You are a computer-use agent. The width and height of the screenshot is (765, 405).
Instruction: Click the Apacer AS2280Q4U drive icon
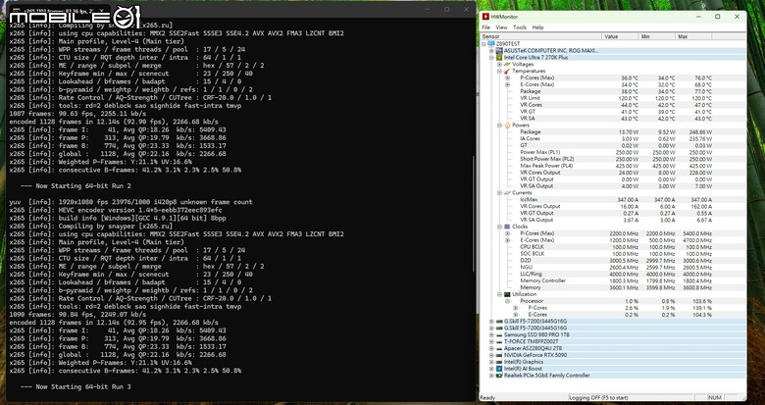pos(499,349)
